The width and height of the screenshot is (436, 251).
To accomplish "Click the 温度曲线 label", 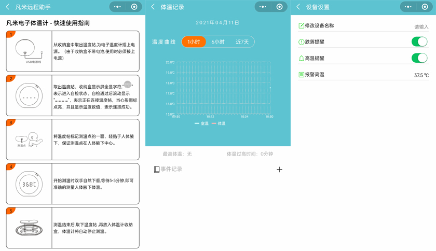I will click(164, 42).
